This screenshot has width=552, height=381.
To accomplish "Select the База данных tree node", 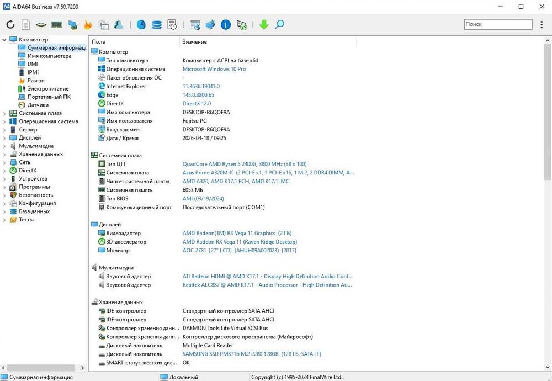I will [34, 211].
